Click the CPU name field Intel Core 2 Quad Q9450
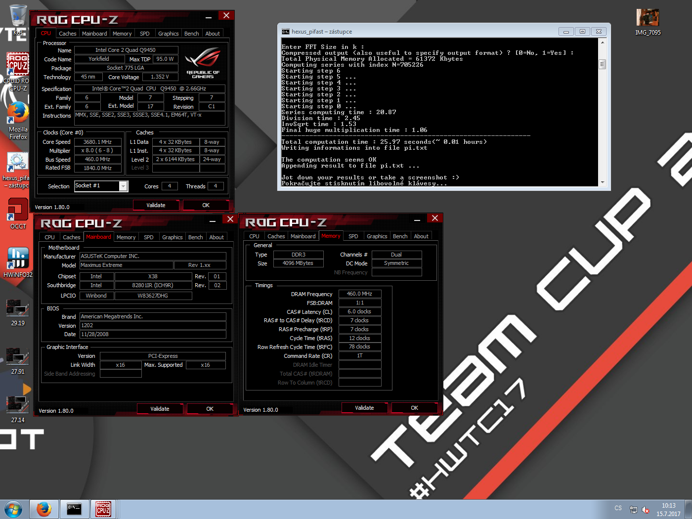Image resolution: width=692 pixels, height=519 pixels. tap(126, 50)
